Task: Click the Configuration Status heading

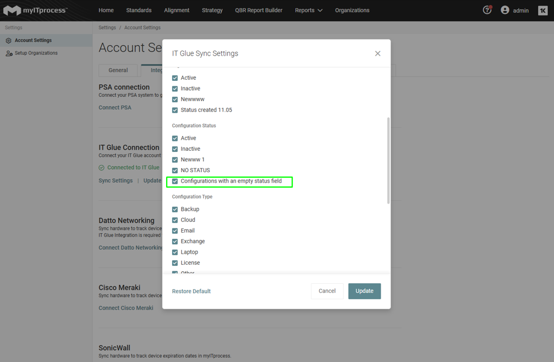Action: coord(194,126)
